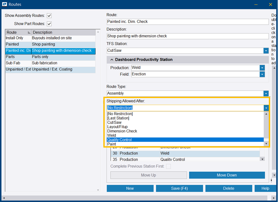The height and width of the screenshot is (202, 278).
Task: Tick Complete Previous Station First checkbox
Action: [x=168, y=166]
